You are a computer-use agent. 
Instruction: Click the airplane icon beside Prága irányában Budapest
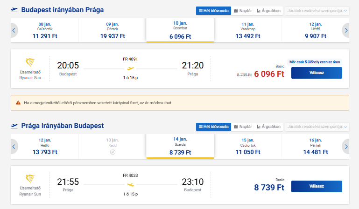pos(14,126)
